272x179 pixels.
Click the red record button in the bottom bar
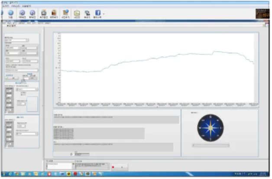(x=113, y=167)
